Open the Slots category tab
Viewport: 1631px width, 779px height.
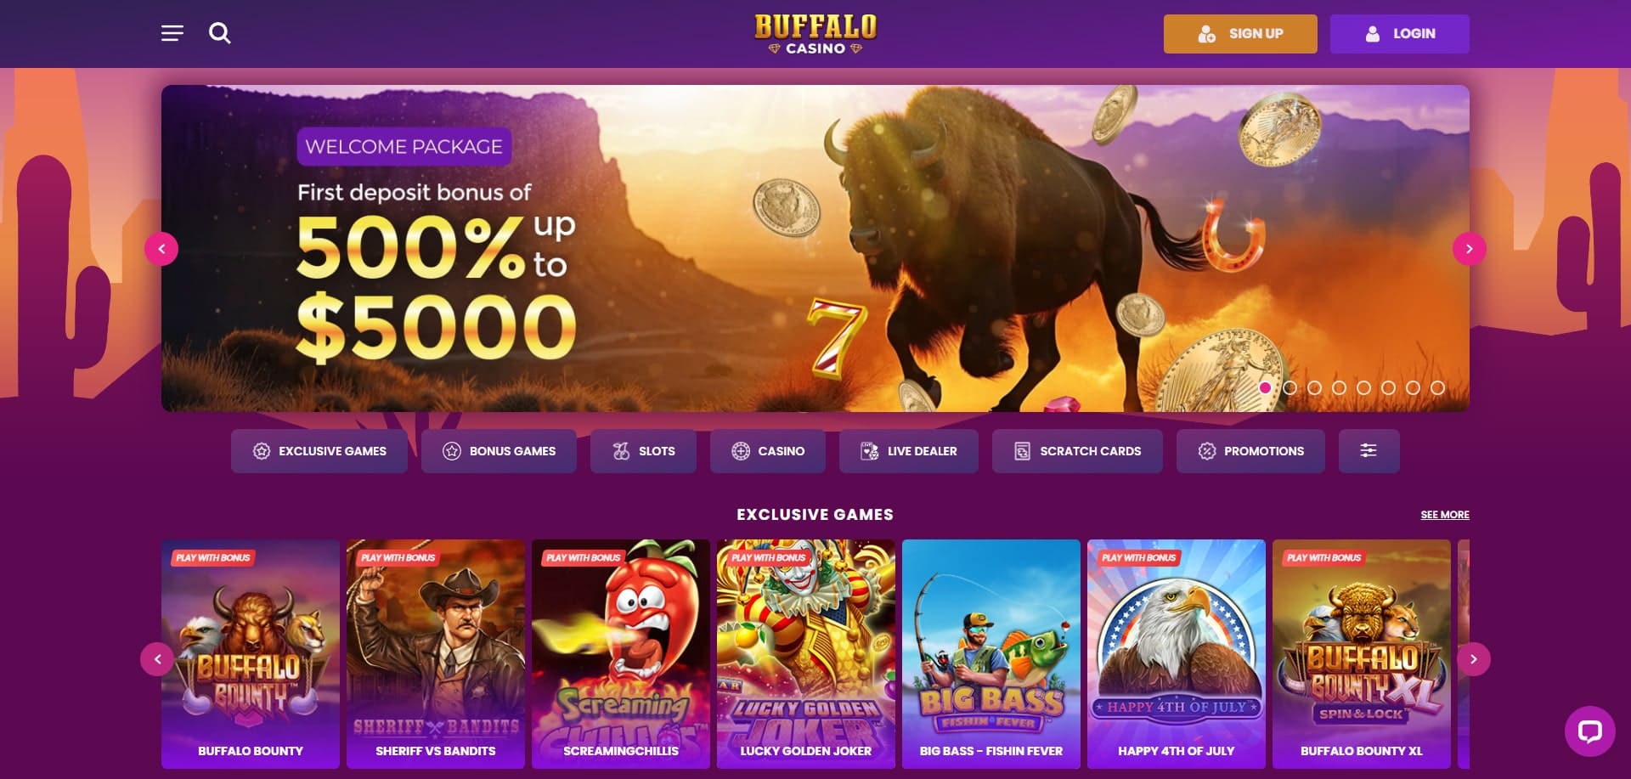(x=644, y=451)
